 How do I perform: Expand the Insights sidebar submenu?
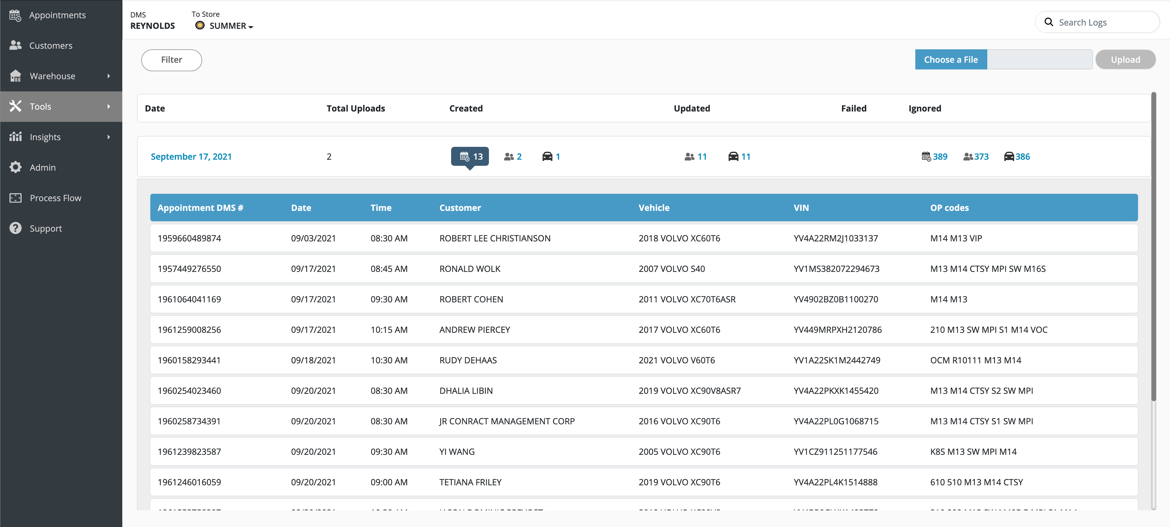[109, 137]
